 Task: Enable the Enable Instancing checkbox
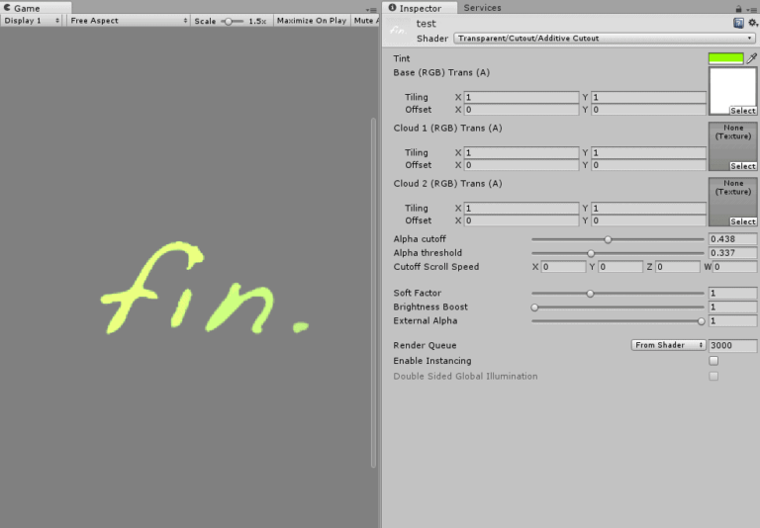point(713,361)
